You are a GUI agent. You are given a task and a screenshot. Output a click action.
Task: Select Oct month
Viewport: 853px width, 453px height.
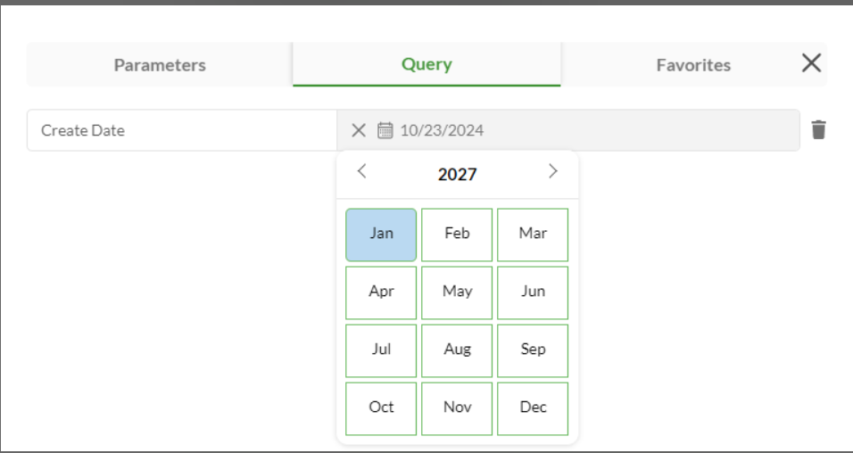[x=381, y=408]
